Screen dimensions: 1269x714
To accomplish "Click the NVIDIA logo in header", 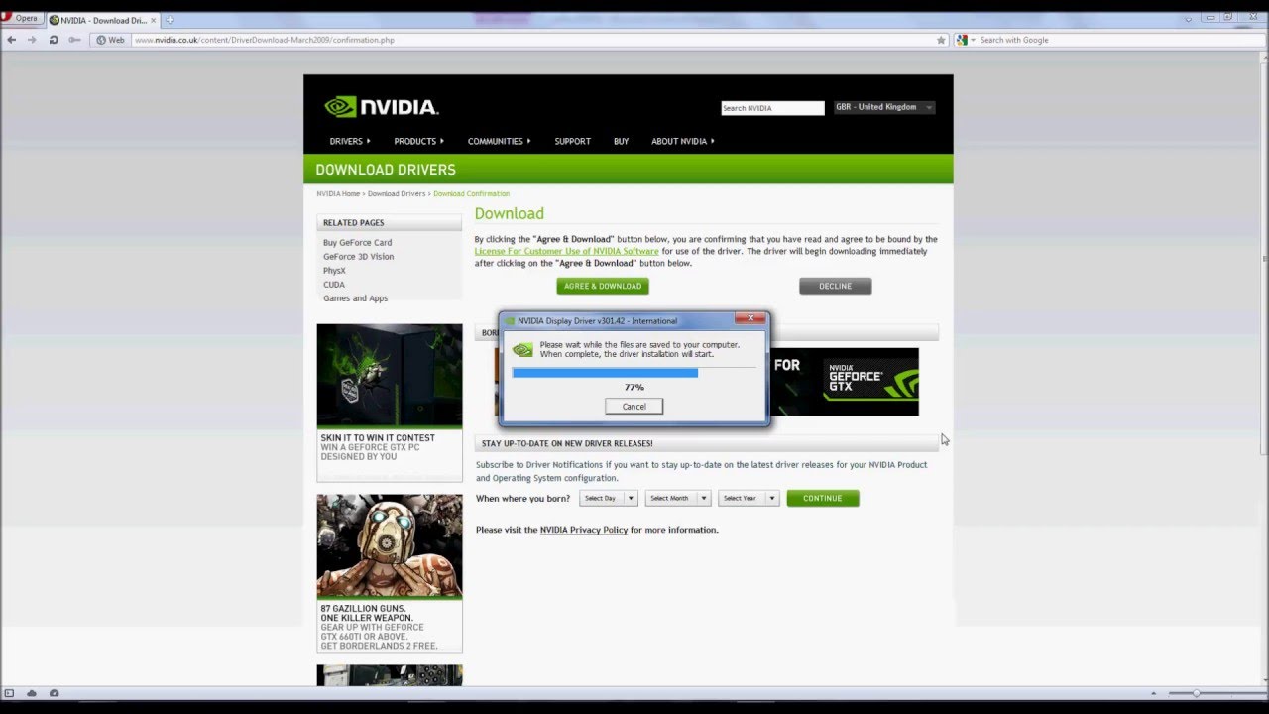I will [x=382, y=106].
